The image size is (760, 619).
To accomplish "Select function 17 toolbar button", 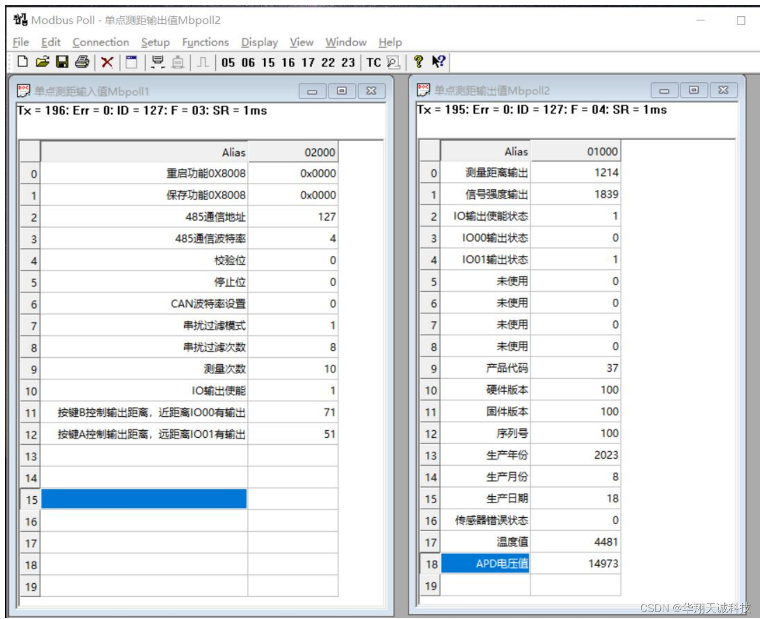I will click(x=308, y=63).
